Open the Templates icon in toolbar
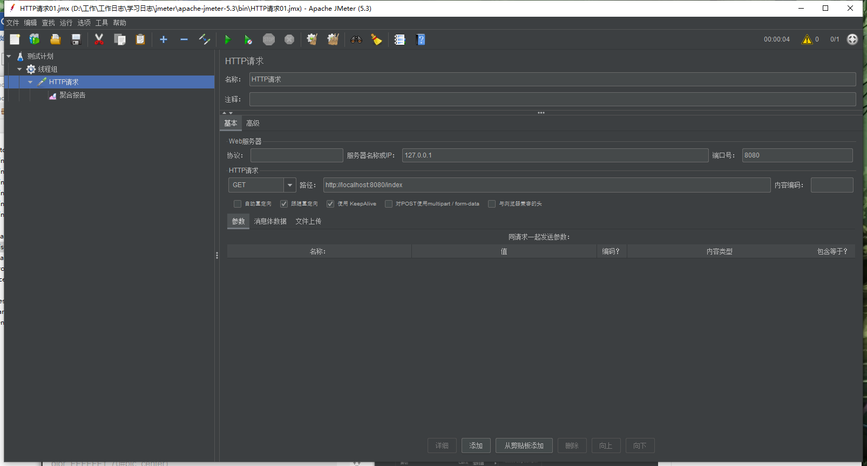Screen dimensions: 867x466 pyautogui.click(x=35, y=39)
